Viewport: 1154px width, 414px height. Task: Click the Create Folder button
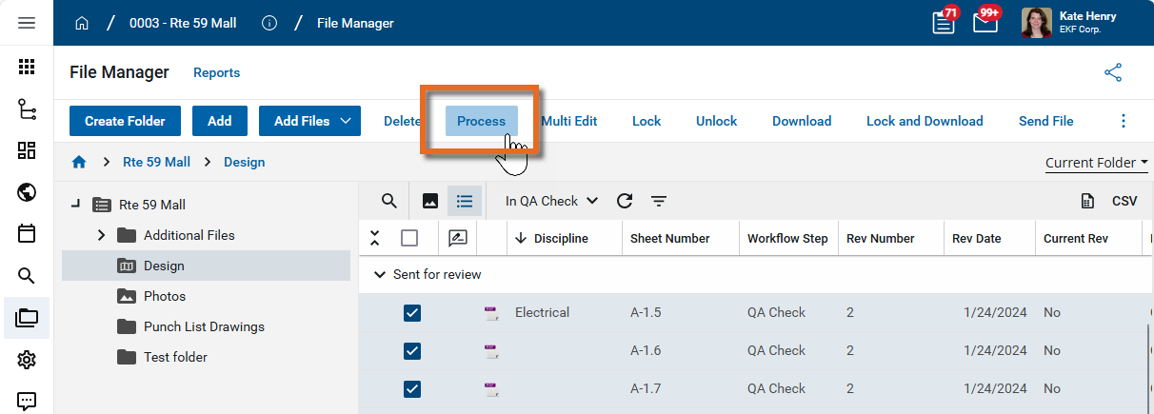tap(125, 121)
